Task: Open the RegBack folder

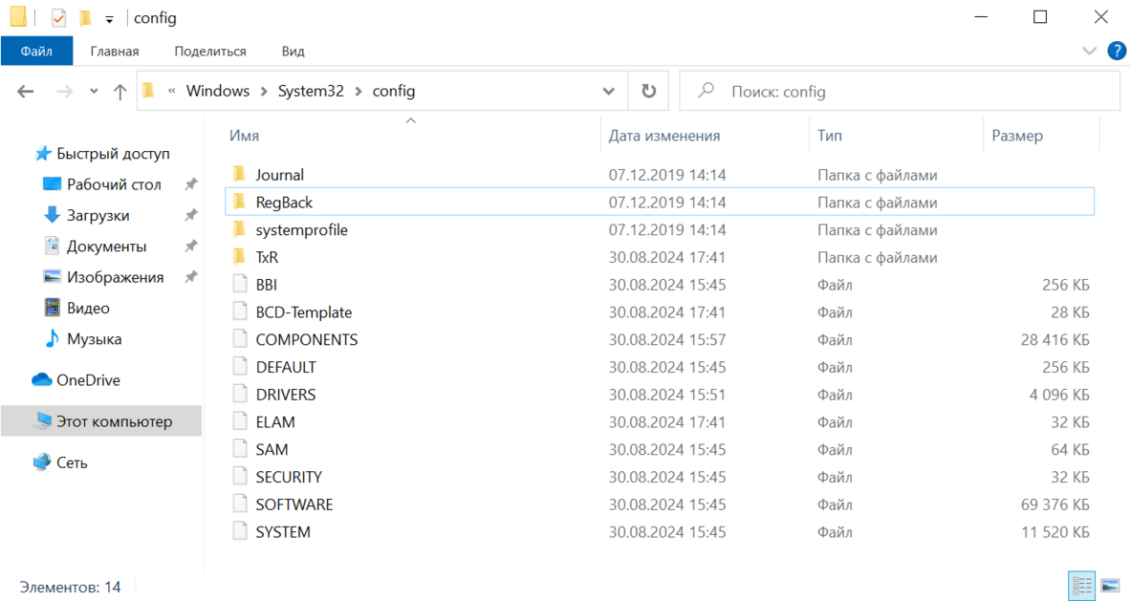Action: coord(284,203)
